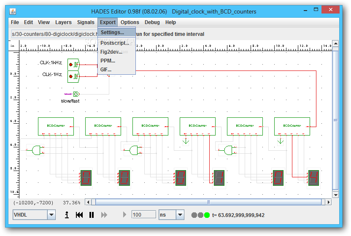Click the CLK-1Hz clock generator
The width and height of the screenshot is (351, 236).
pos(73,76)
